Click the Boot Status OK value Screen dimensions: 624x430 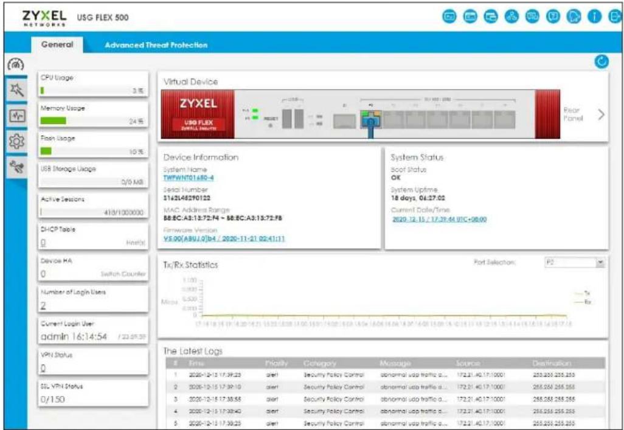395,178
